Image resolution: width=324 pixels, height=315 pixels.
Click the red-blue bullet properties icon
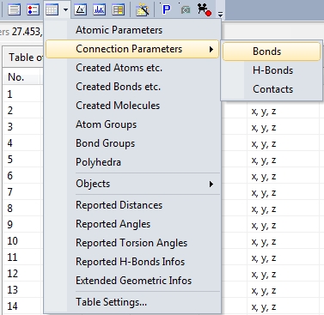33,9
